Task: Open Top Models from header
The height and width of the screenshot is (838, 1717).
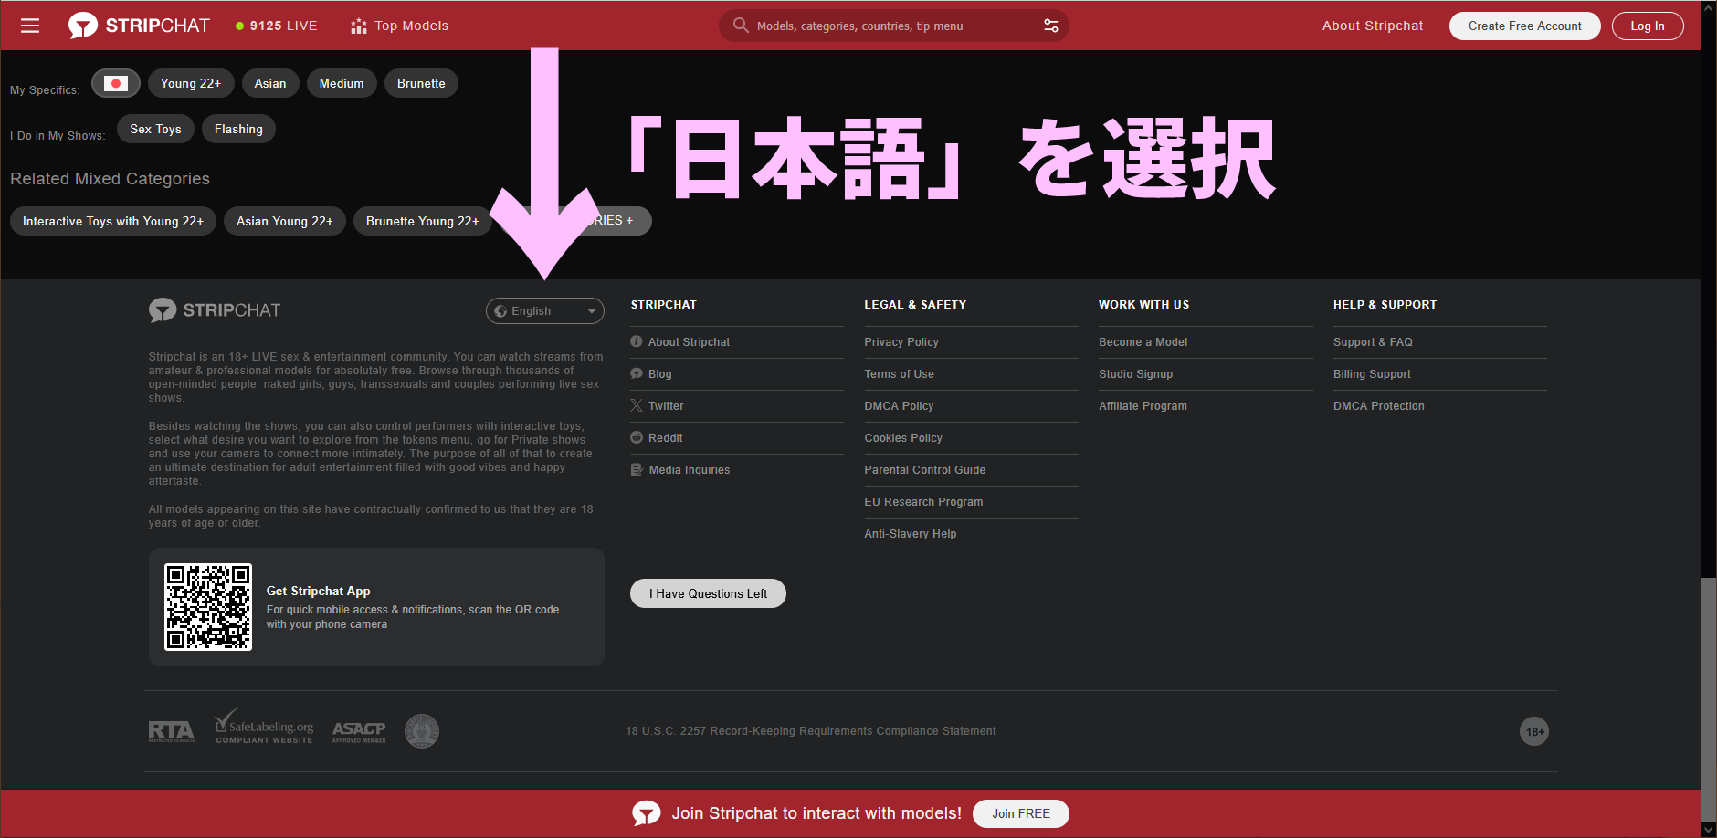Action: pyautogui.click(x=400, y=26)
